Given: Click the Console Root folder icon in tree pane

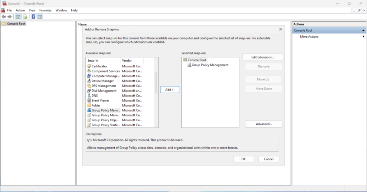Looking at the screenshot, I should [4, 24].
